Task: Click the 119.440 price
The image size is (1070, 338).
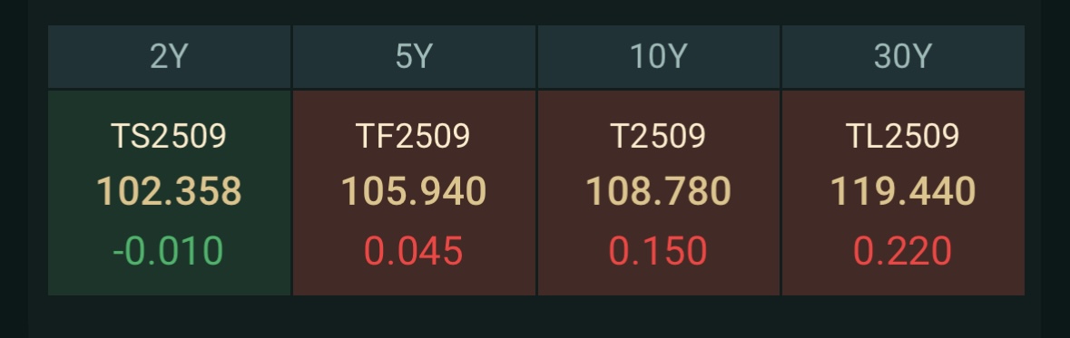Action: [903, 191]
